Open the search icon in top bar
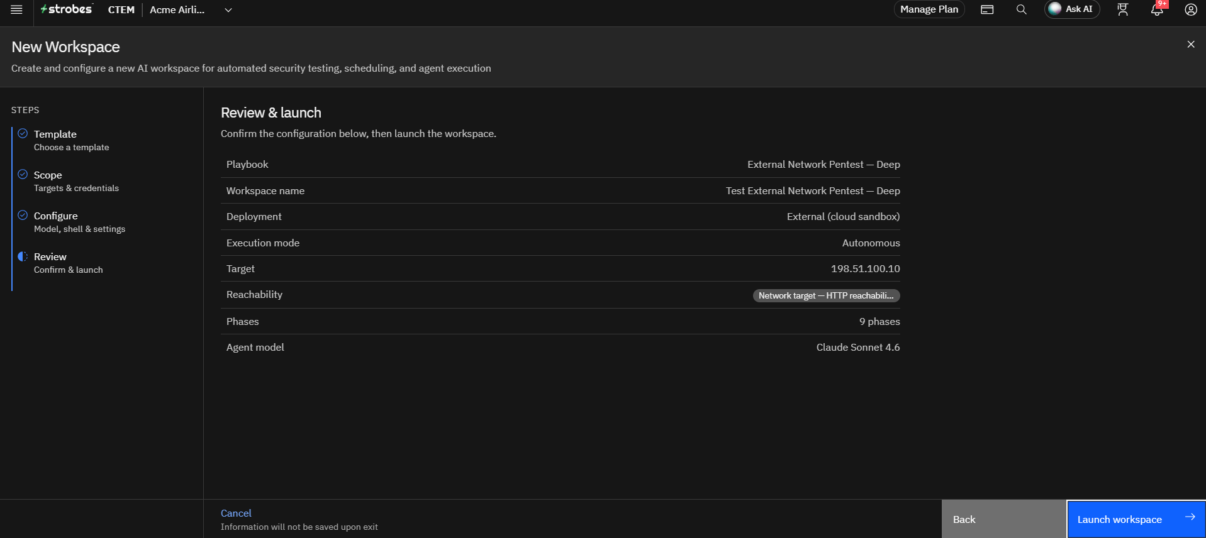1206x538 pixels. (x=1021, y=9)
